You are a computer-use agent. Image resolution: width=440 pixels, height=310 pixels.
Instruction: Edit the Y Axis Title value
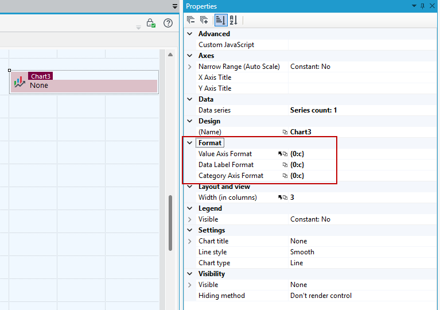click(x=363, y=88)
